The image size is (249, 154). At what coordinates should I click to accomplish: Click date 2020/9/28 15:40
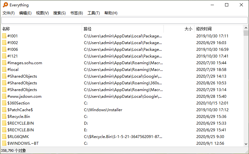click(x=211, y=96)
